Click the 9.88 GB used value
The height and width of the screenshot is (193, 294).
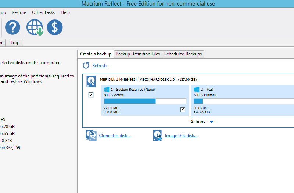coord(200,108)
